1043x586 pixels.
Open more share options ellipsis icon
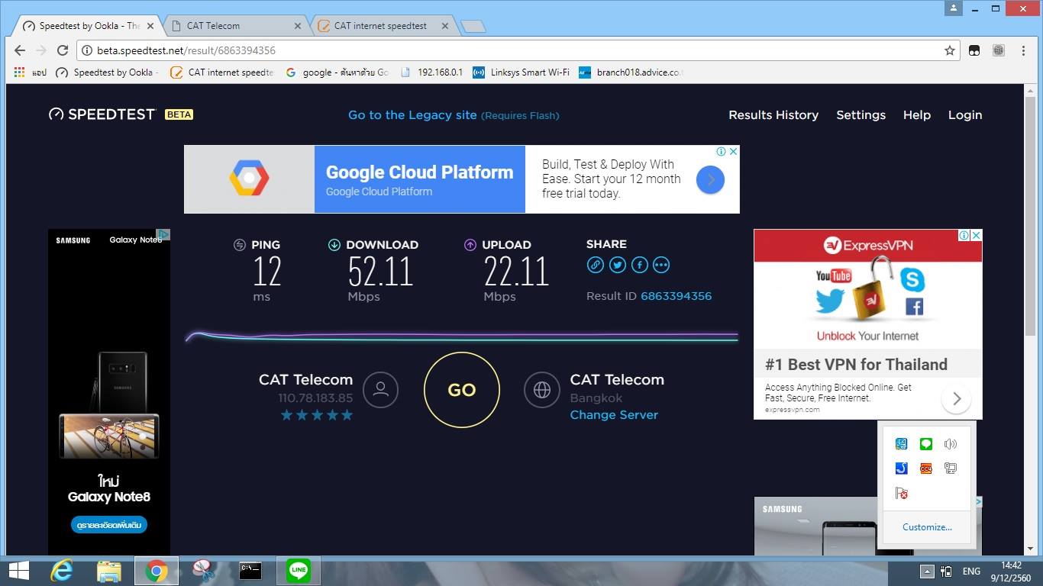(x=661, y=265)
